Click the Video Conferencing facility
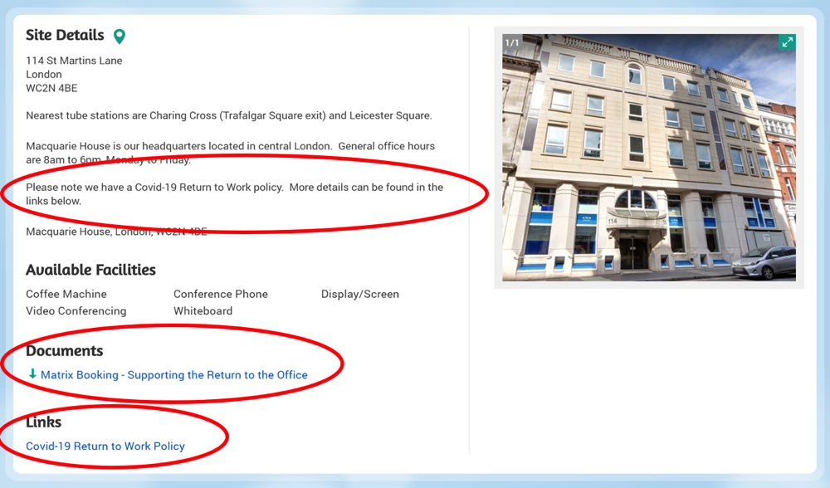830x488 pixels. (x=76, y=311)
